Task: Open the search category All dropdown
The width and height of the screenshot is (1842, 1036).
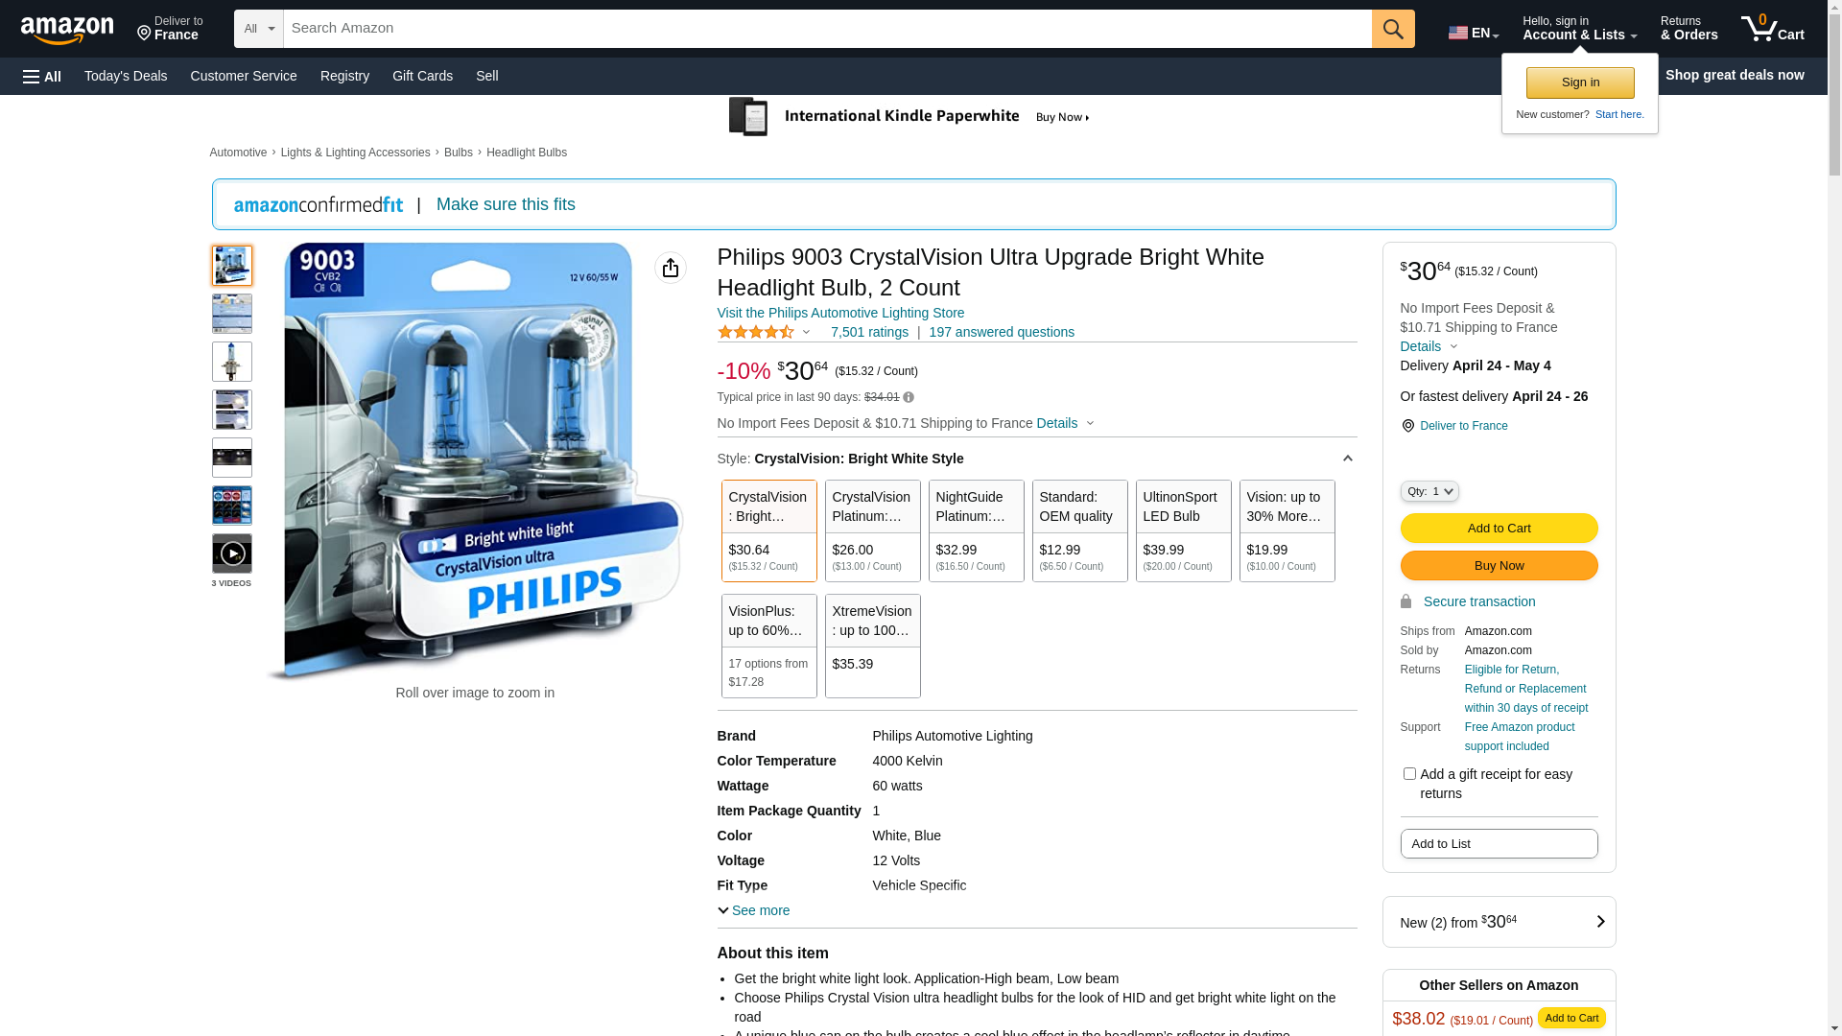Action: [x=258, y=29]
